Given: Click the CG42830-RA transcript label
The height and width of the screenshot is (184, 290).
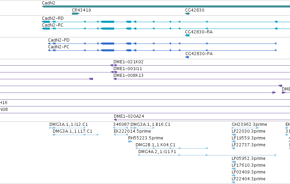Looking at the screenshot, I should coord(199,32).
